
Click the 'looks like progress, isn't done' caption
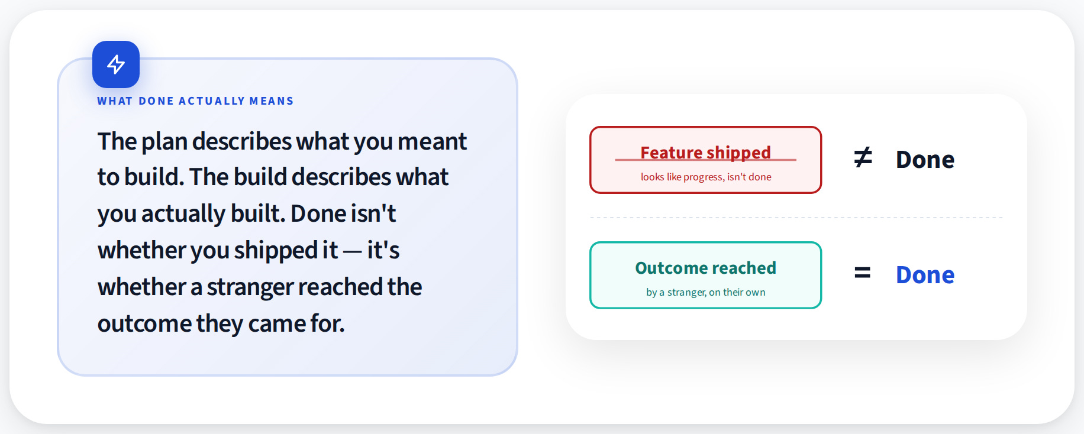click(706, 177)
